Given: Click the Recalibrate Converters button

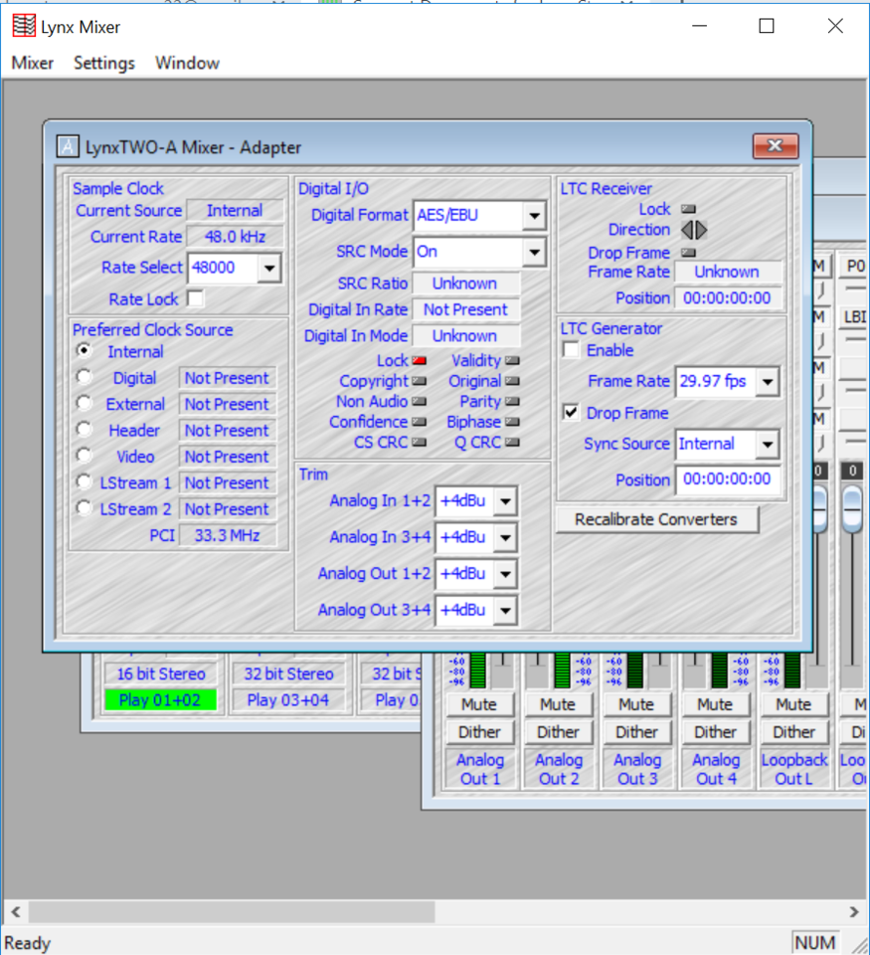Looking at the screenshot, I should [x=657, y=519].
